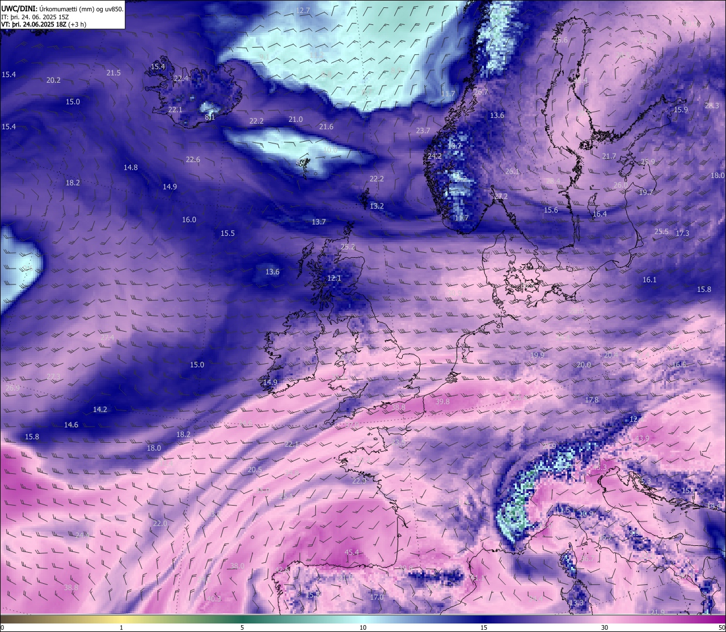Click the 14.6 value label
Viewport: 726px width, 632px height.
[71, 425]
